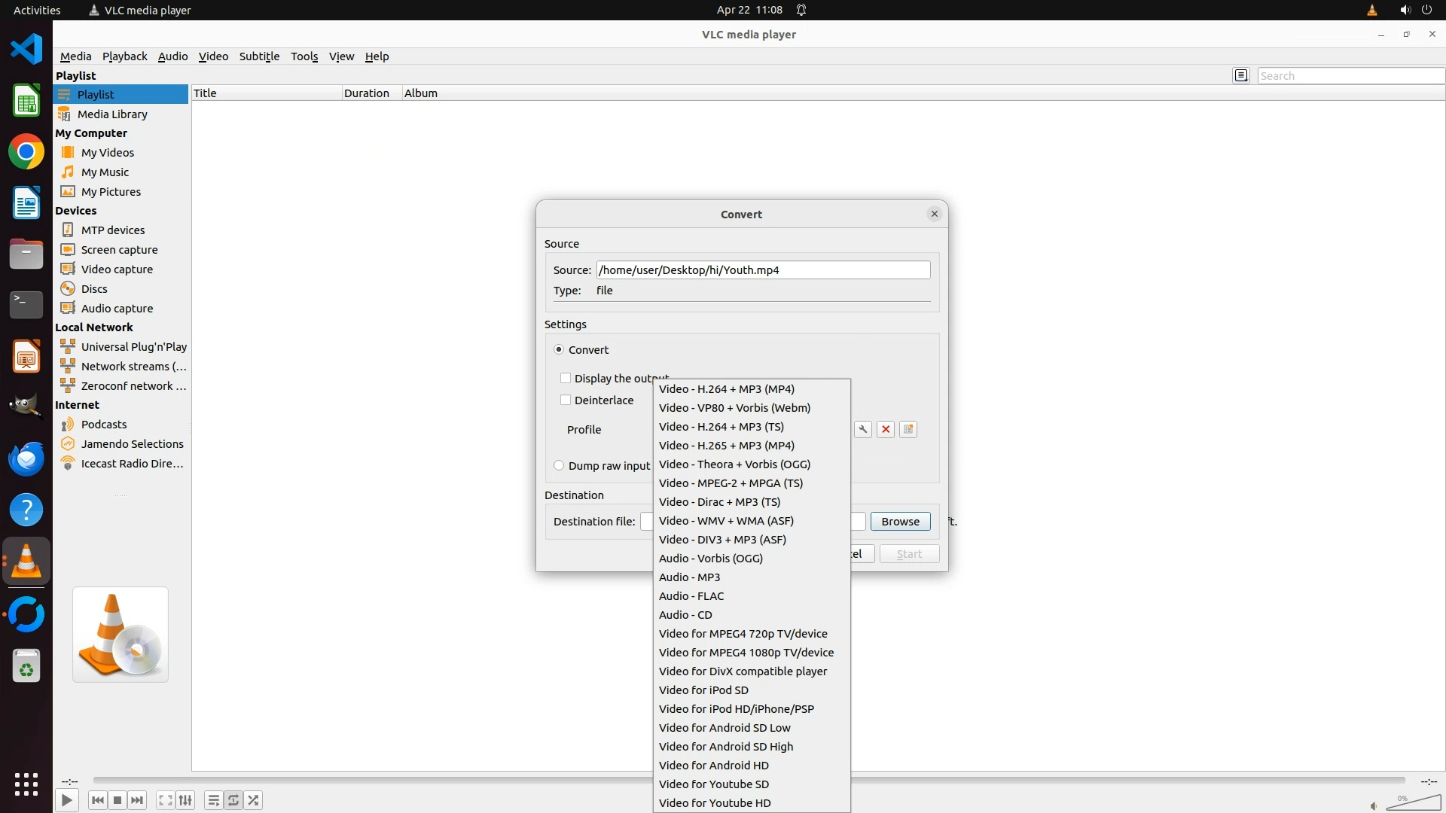Viewport: 1446px width, 813px height.
Task: Click the stop playback button
Action: [x=117, y=800]
